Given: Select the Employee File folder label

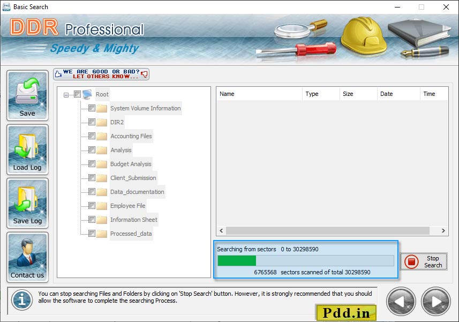Looking at the screenshot, I should 128,206.
